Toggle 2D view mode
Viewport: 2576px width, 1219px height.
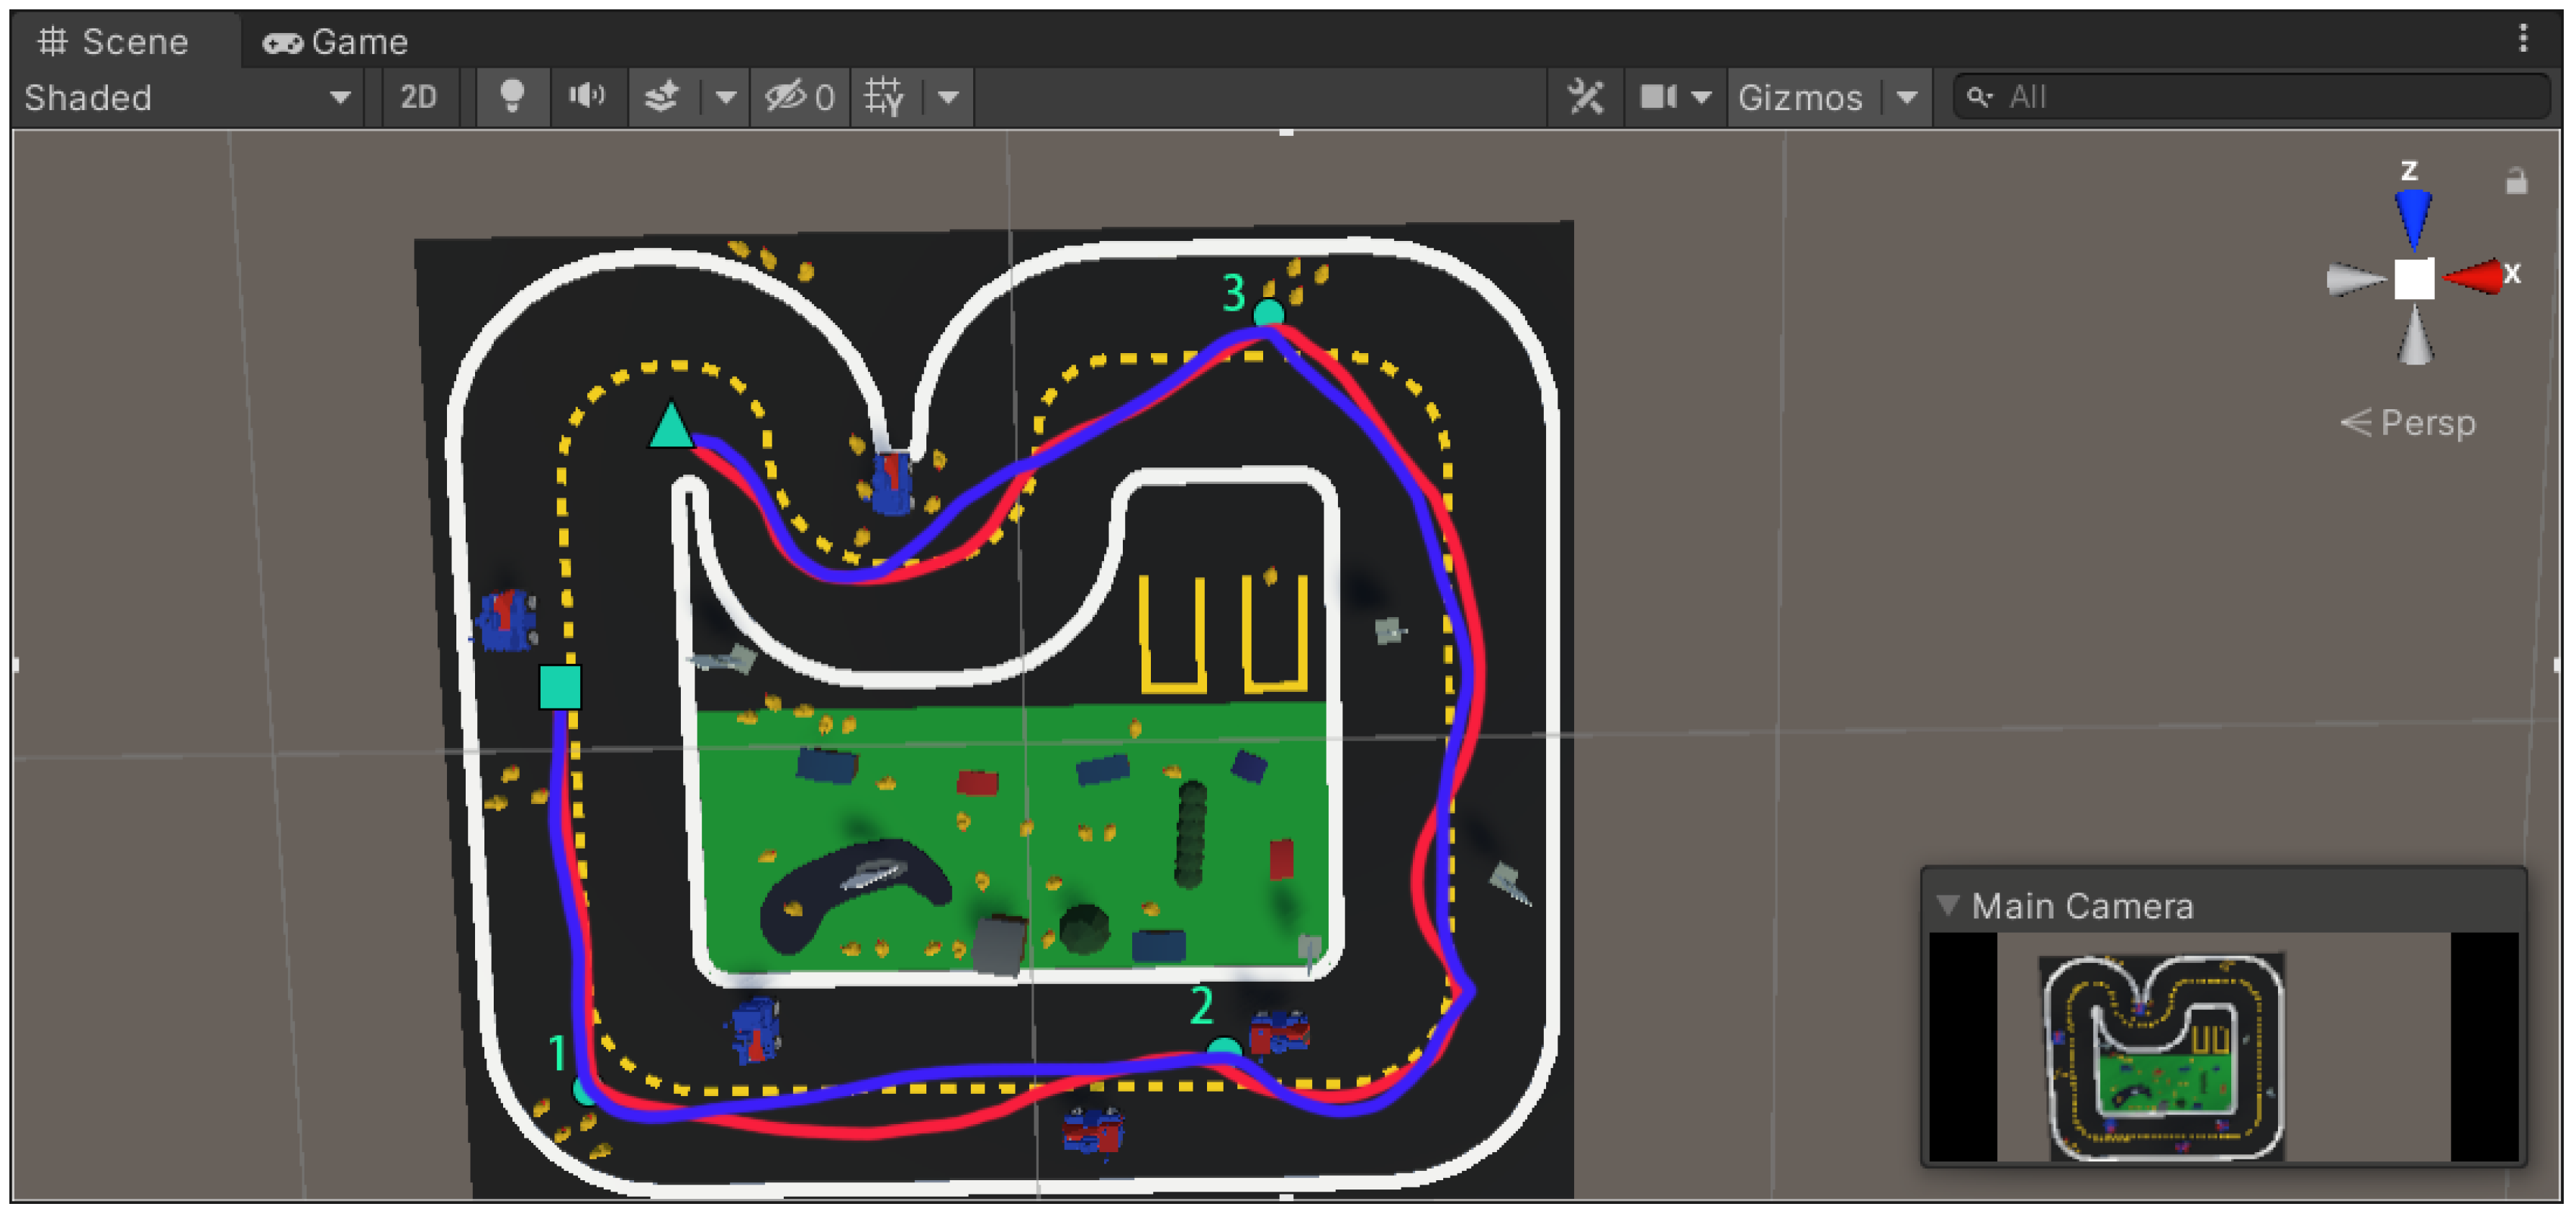(x=418, y=97)
